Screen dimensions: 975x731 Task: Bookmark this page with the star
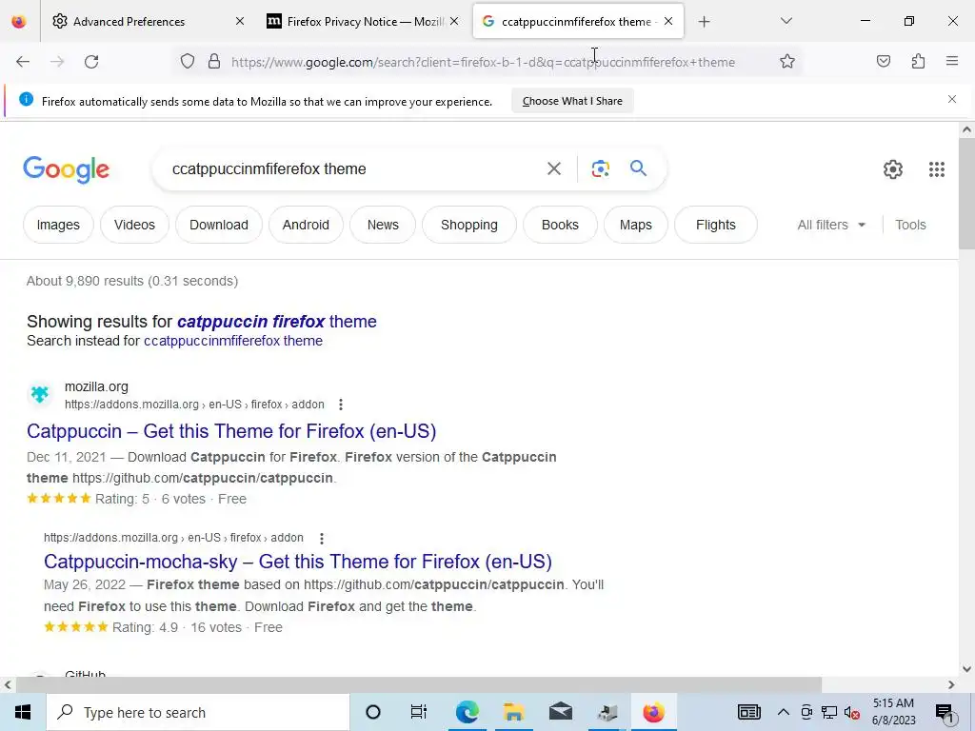(787, 62)
